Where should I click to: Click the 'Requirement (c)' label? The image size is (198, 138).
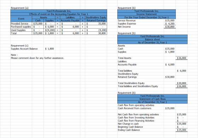19,46
